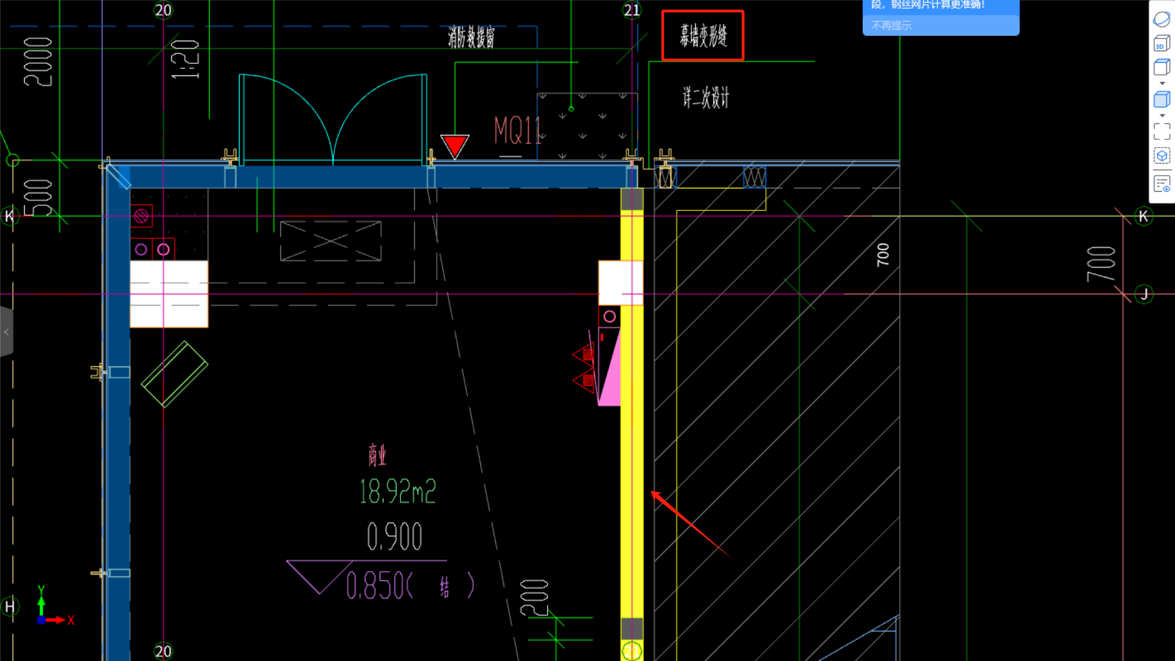Click the 2000 dimension text
1175x661 pixels.
click(38, 61)
